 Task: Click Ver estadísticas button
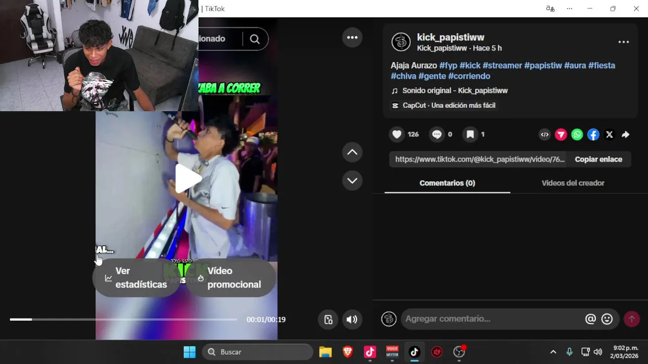(136, 278)
